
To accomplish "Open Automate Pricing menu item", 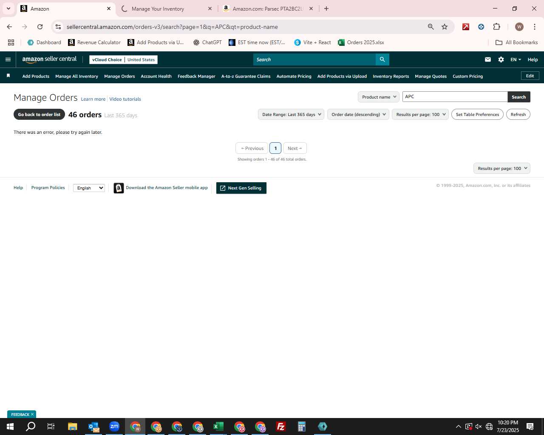I will point(294,76).
